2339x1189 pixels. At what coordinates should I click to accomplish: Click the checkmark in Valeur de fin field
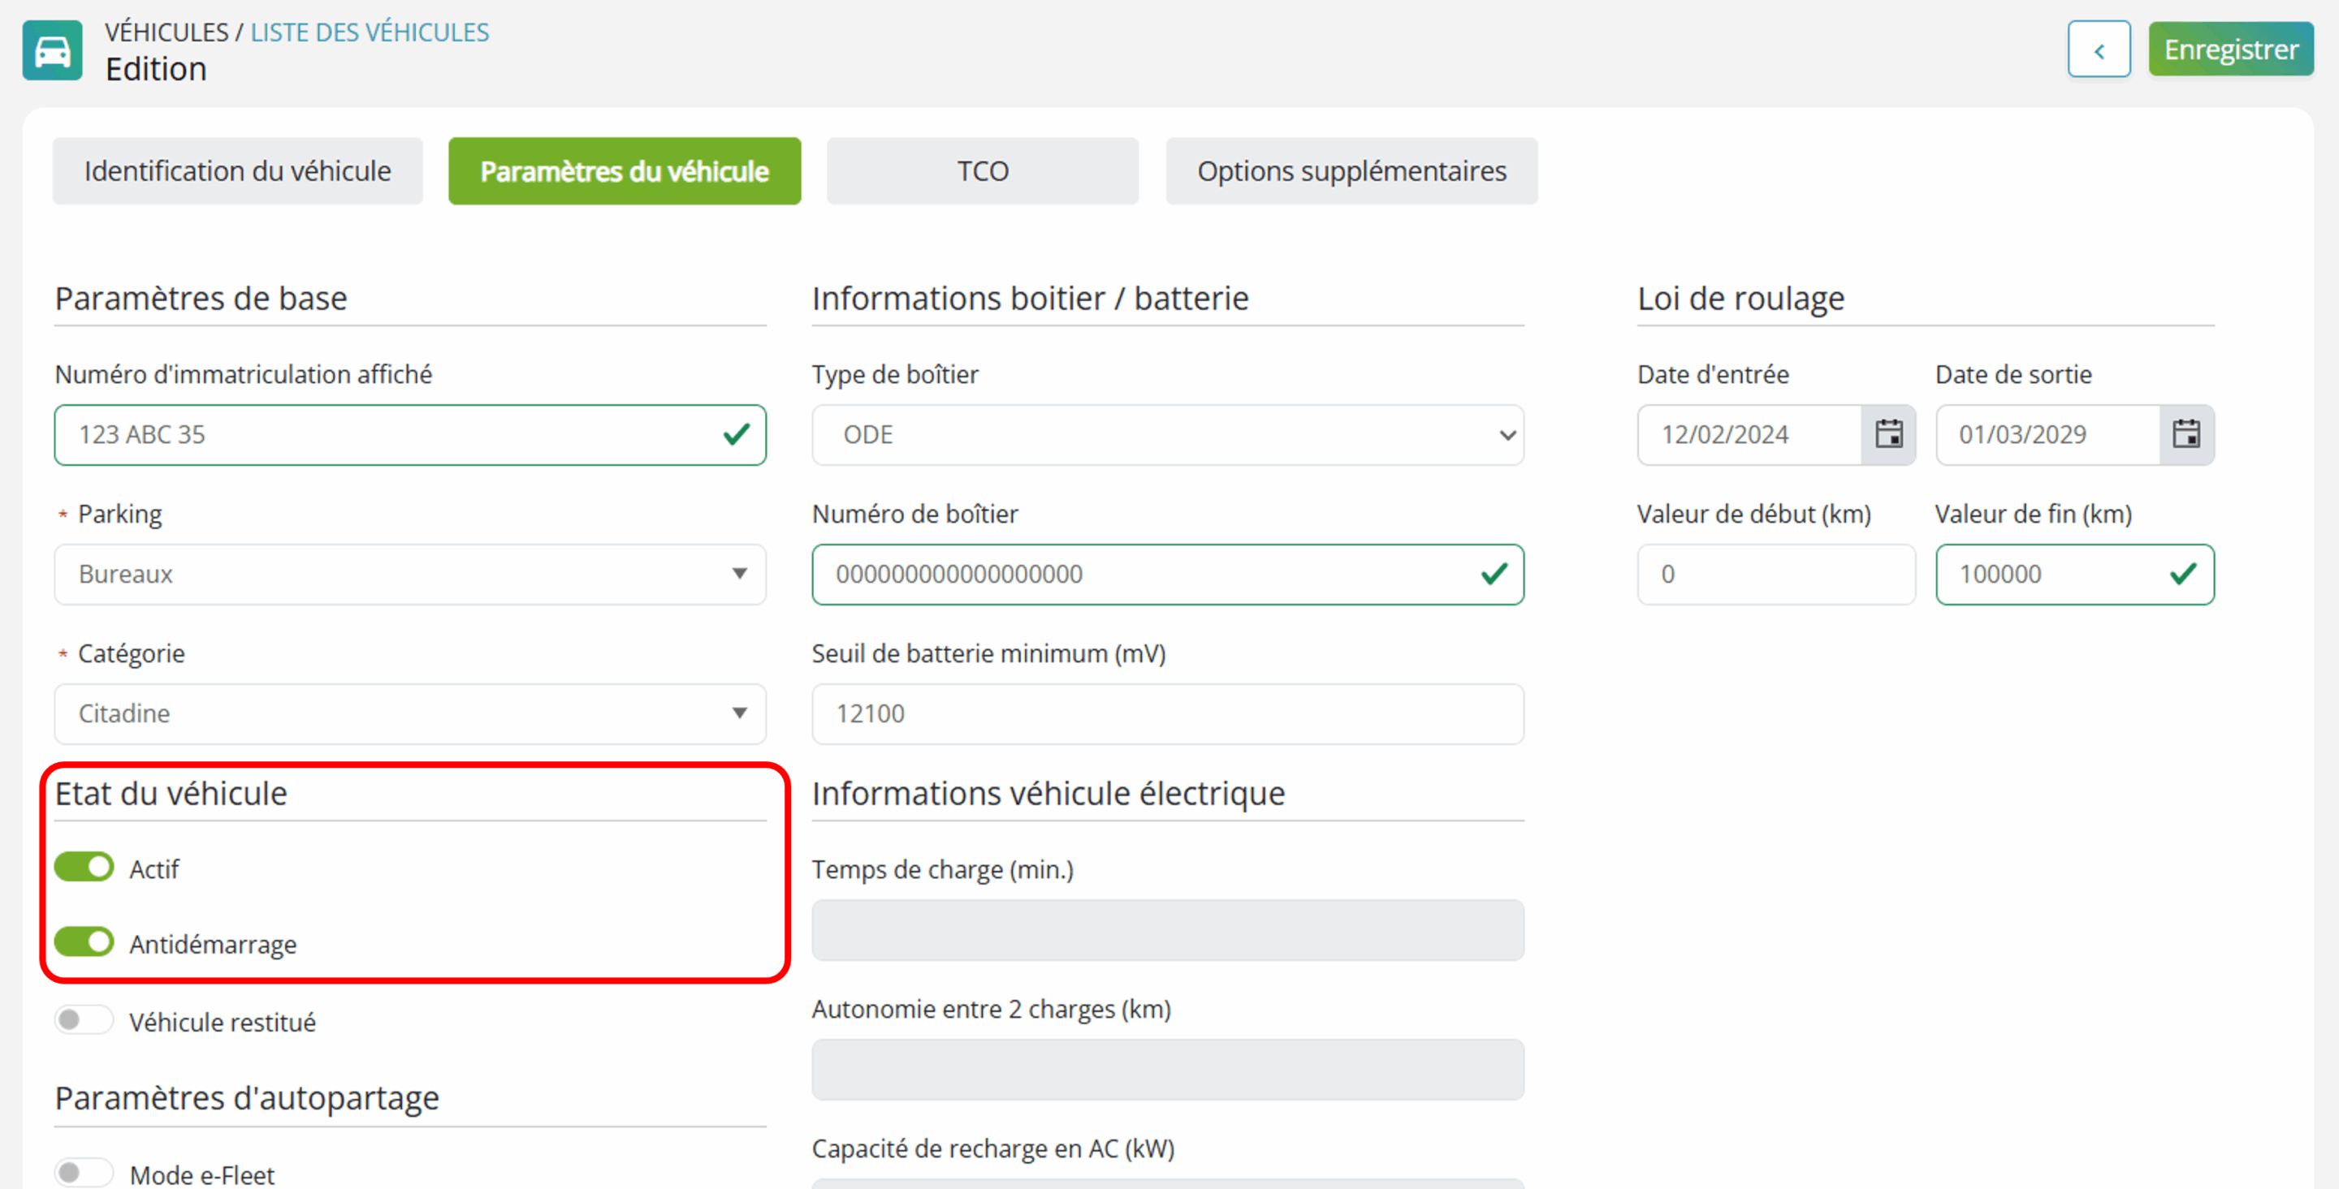2183,575
